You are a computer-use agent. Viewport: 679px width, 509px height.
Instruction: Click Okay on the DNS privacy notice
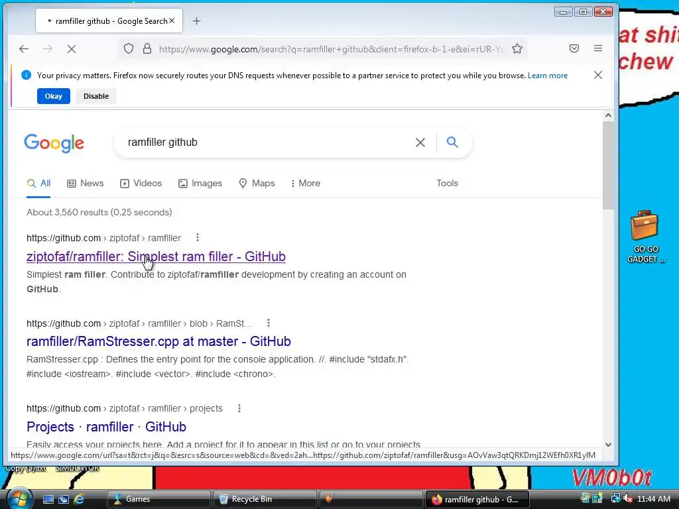pos(54,96)
